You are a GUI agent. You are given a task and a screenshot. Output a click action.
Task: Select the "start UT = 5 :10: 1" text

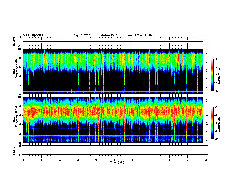[x=141, y=35]
